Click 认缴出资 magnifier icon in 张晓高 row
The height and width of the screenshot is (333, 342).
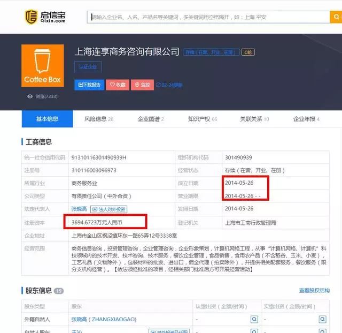click(x=254, y=319)
